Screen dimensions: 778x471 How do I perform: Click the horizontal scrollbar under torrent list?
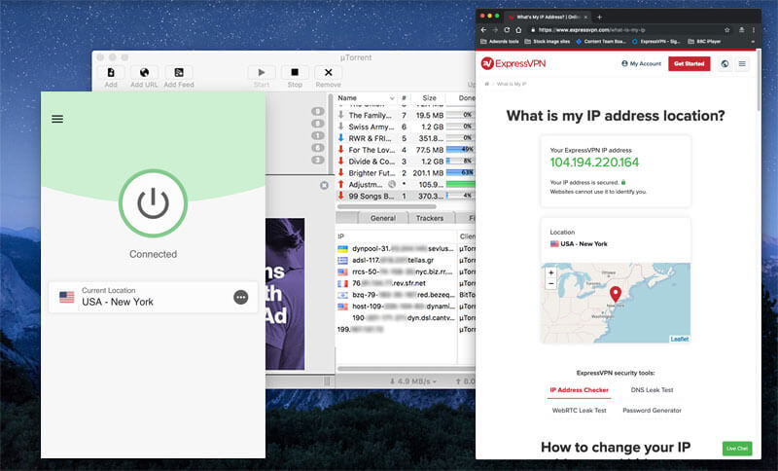tap(387, 206)
